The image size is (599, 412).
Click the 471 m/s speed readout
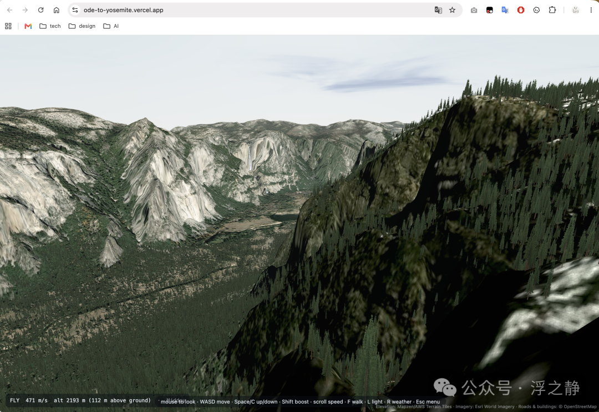pos(36,400)
